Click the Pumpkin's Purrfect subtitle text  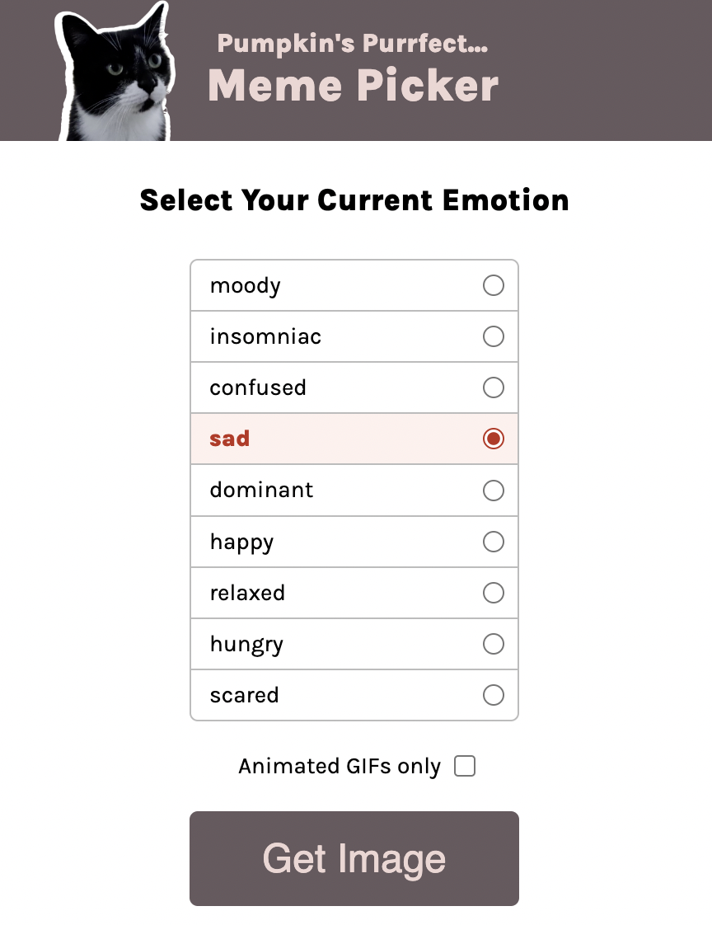pos(353,45)
